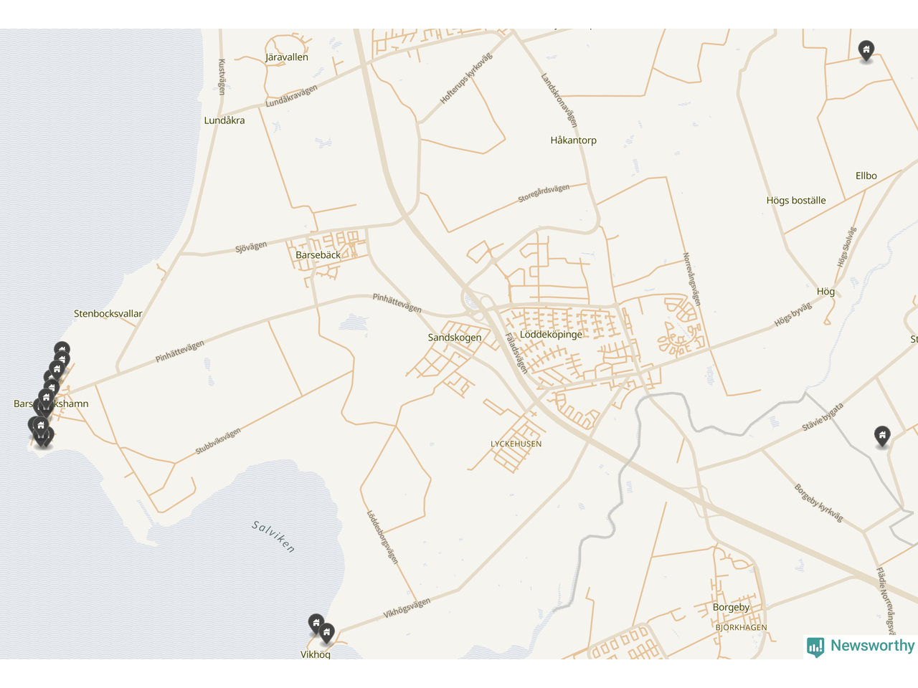Screen dimensions: 918x688
Task: Click the Salviken bay label
Action: (x=273, y=536)
